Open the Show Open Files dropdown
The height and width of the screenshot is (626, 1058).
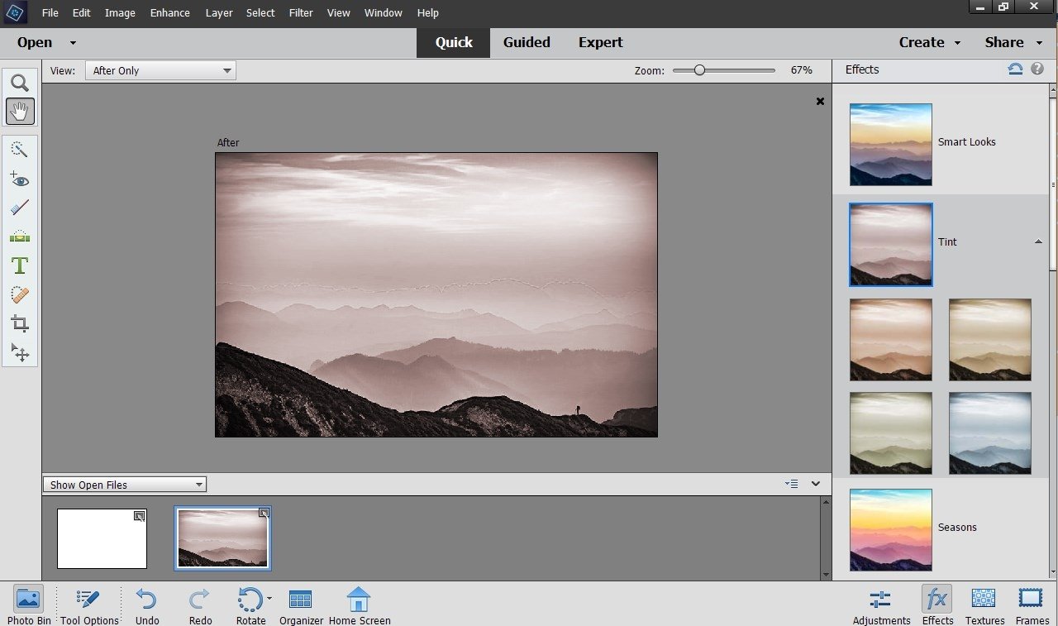coord(123,484)
